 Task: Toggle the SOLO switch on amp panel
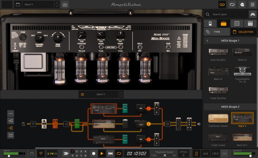pyautogui.click(x=140, y=47)
